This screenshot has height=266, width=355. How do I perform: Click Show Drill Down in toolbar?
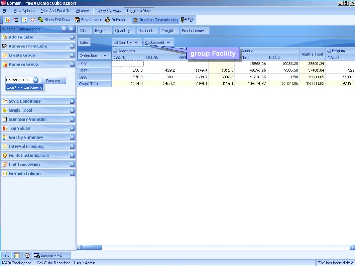click(55, 20)
